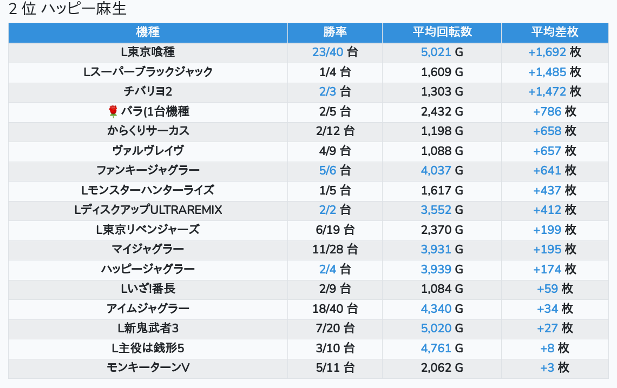Click the 23/40 win rate value
This screenshot has width=617, height=388.
coord(328,52)
